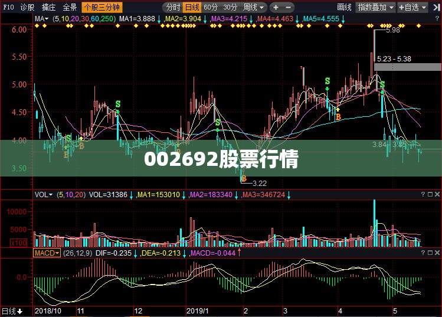Expand the 周线 period dropdown
The image size is (442, 317).
(x=254, y=7)
